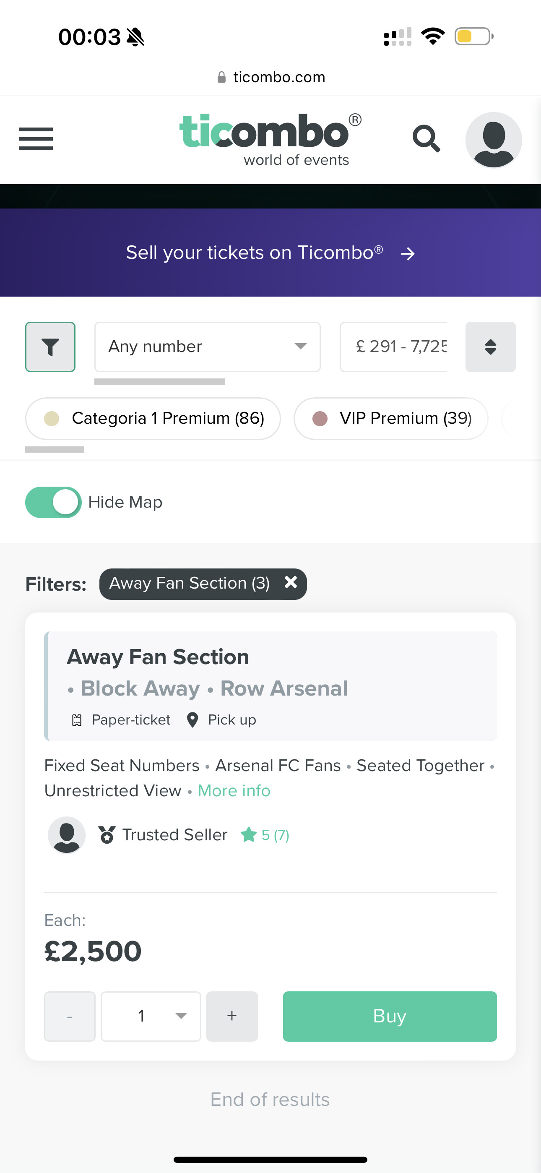The image size is (541, 1173).
Task: Open the filter funnel button
Action: (50, 347)
